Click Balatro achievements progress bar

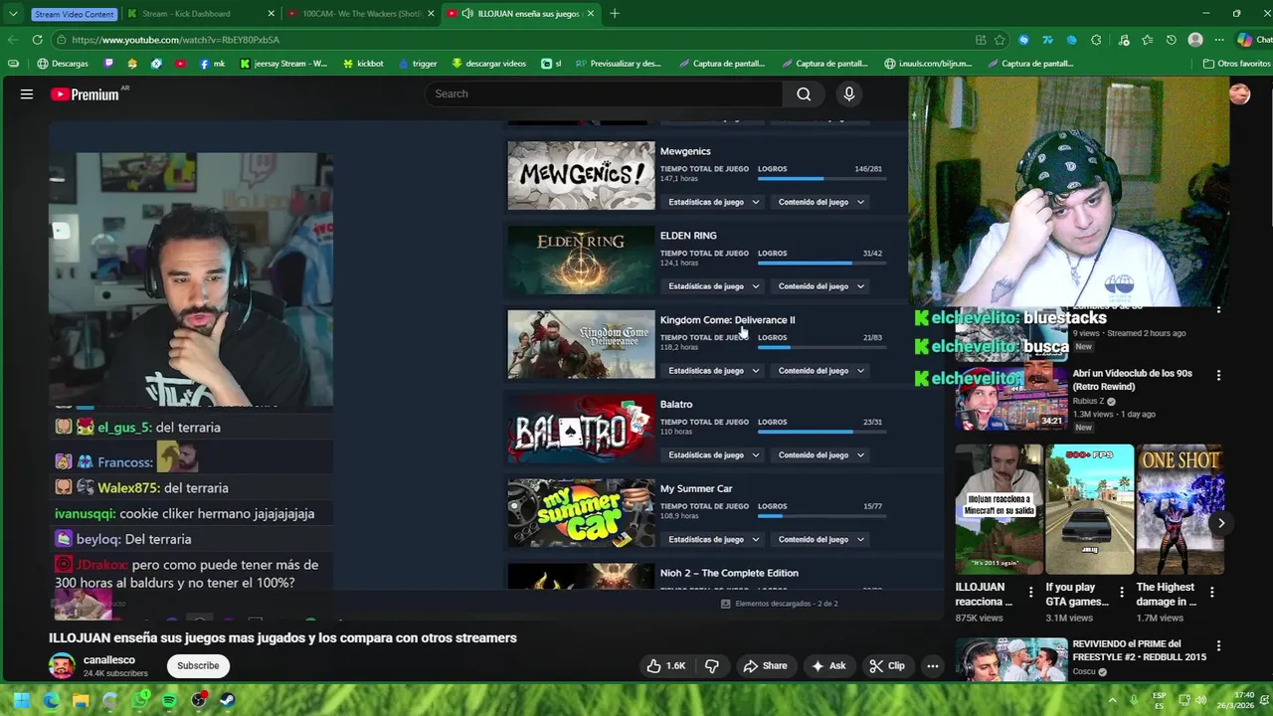pos(819,433)
